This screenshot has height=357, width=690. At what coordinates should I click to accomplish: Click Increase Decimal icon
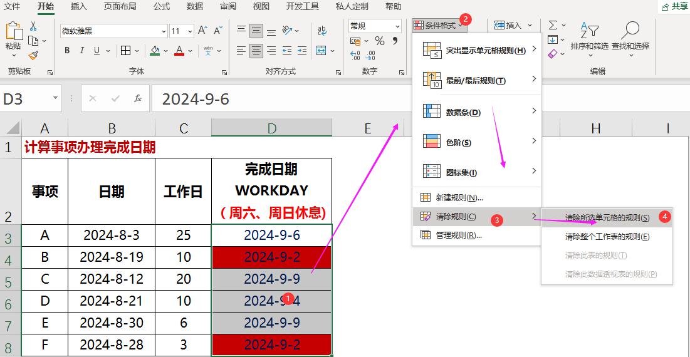pos(355,55)
